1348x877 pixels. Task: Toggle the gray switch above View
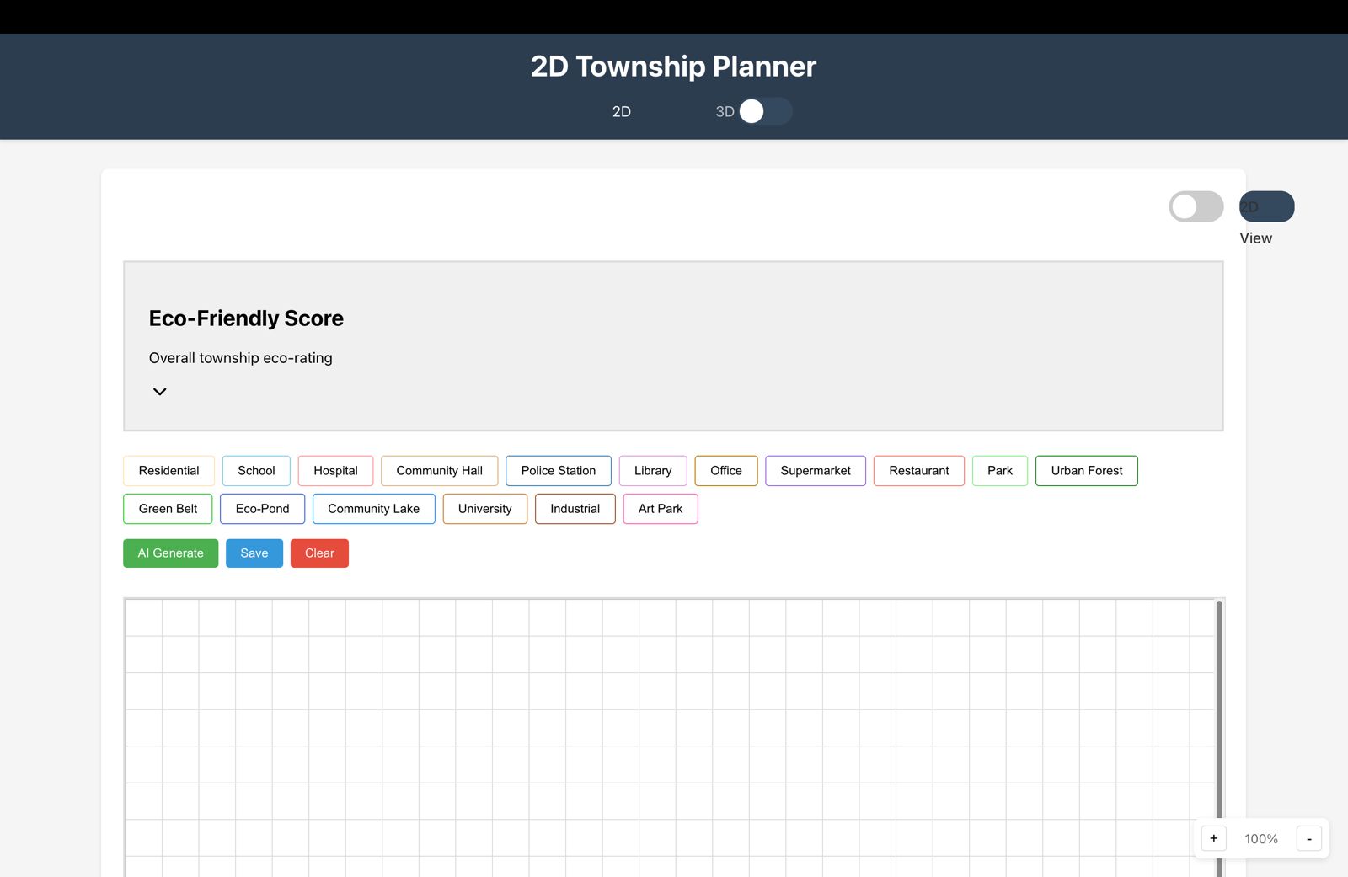(1196, 206)
